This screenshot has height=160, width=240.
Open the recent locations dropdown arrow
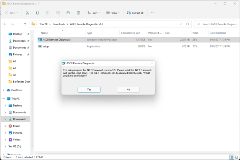point(19,24)
